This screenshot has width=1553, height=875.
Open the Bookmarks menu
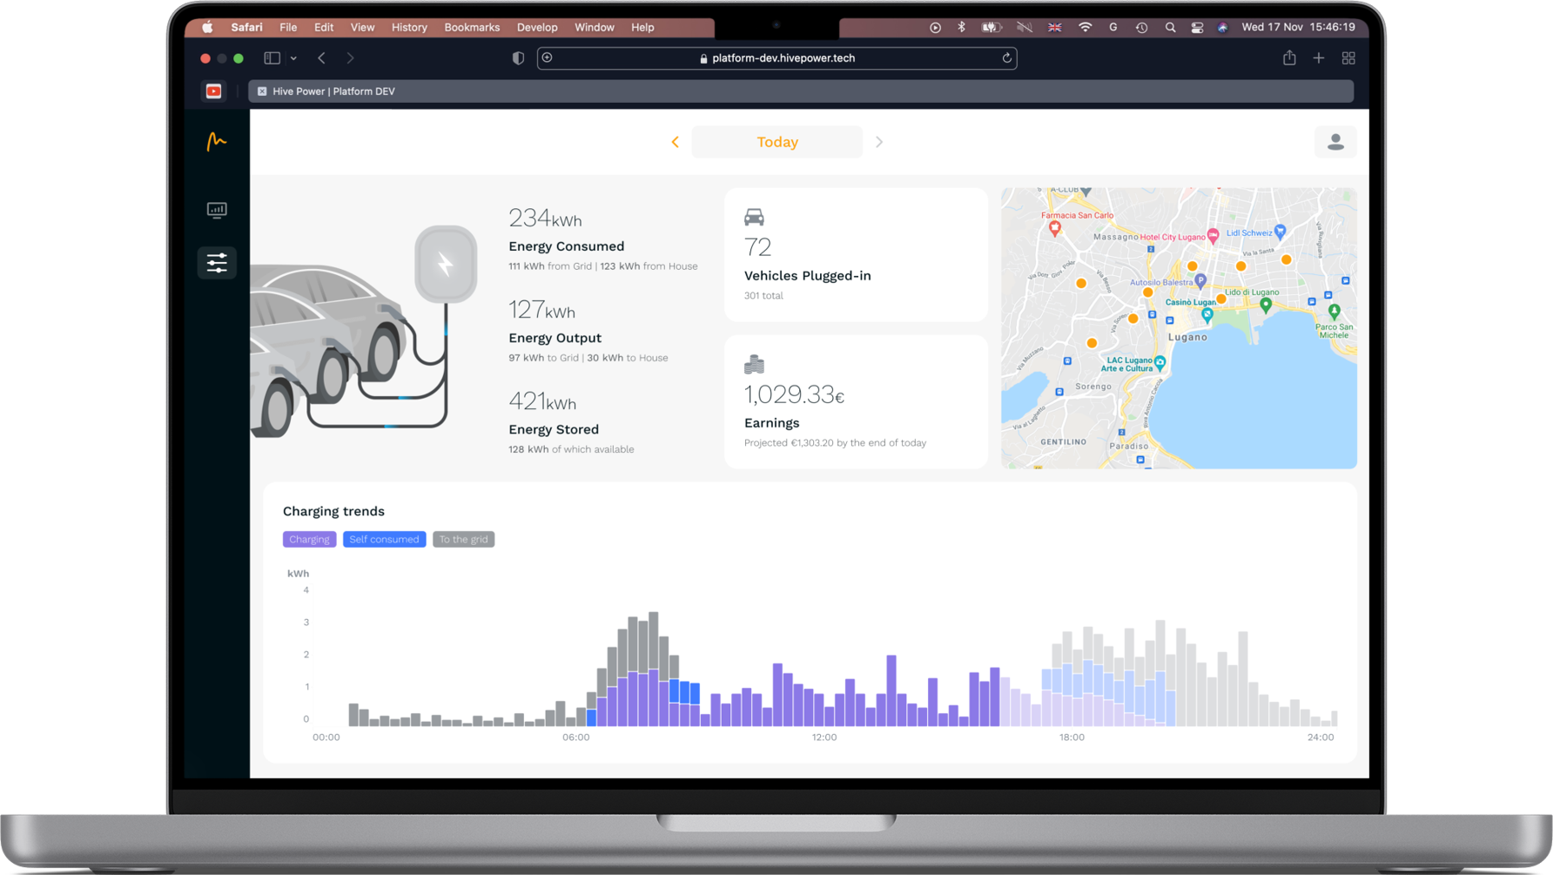(472, 27)
